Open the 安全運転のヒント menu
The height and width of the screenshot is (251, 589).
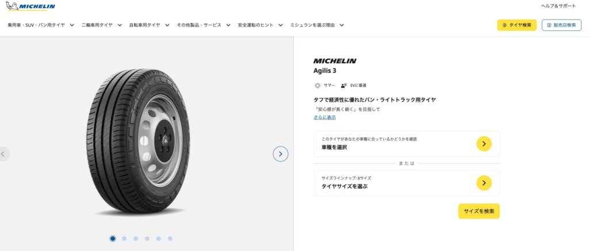[261, 25]
